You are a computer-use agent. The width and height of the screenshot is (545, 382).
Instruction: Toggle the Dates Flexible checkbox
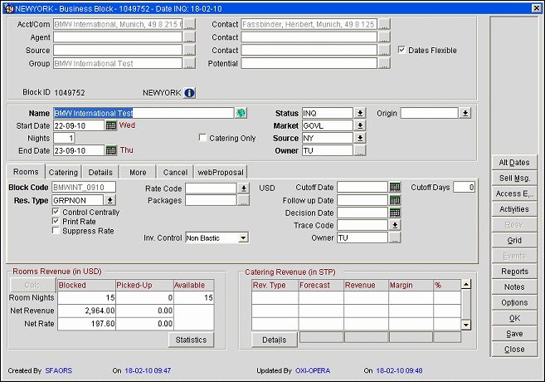point(402,50)
